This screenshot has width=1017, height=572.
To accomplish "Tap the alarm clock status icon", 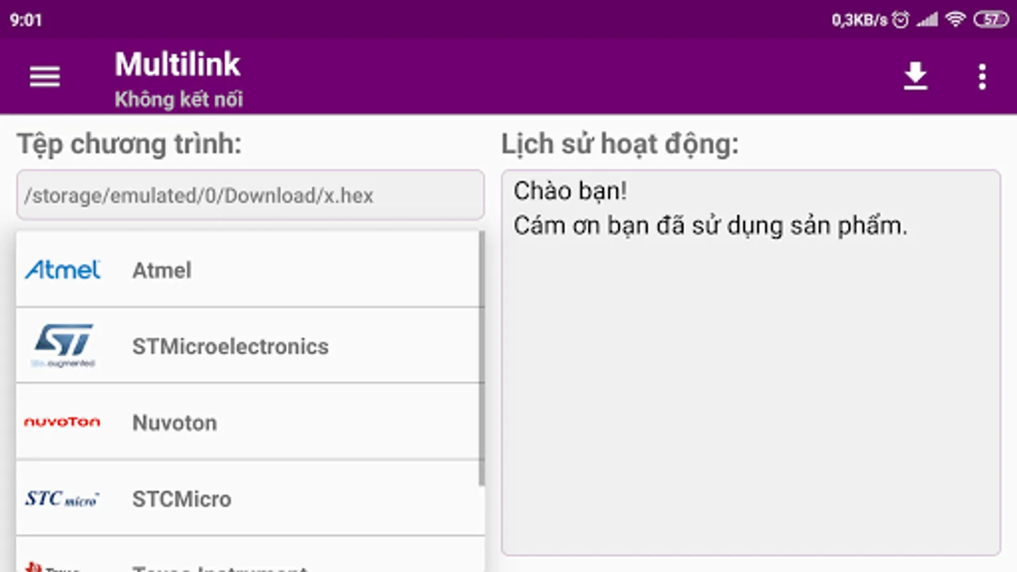I will 901,19.
